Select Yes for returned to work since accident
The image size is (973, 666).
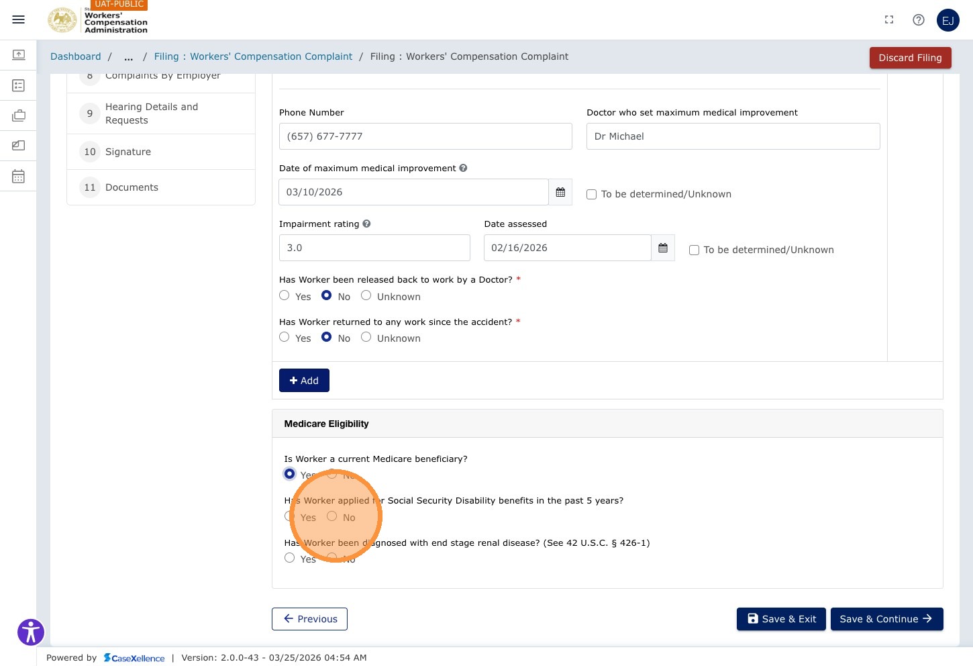pyautogui.click(x=285, y=337)
